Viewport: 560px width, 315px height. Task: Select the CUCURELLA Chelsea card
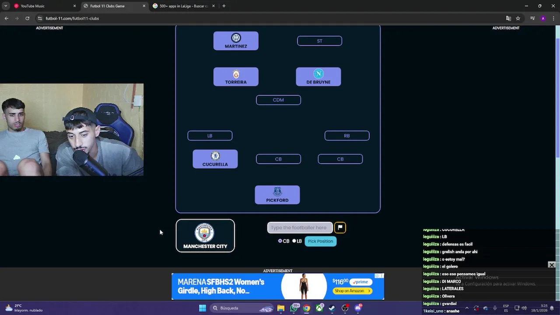pyautogui.click(x=215, y=159)
